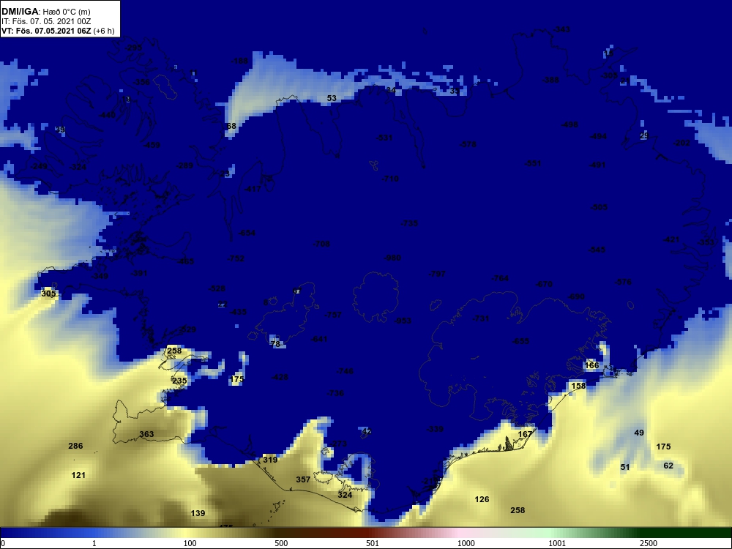Viewport: 732px width, 549px height.
Task: Click the map value "-551"
Action: point(533,163)
